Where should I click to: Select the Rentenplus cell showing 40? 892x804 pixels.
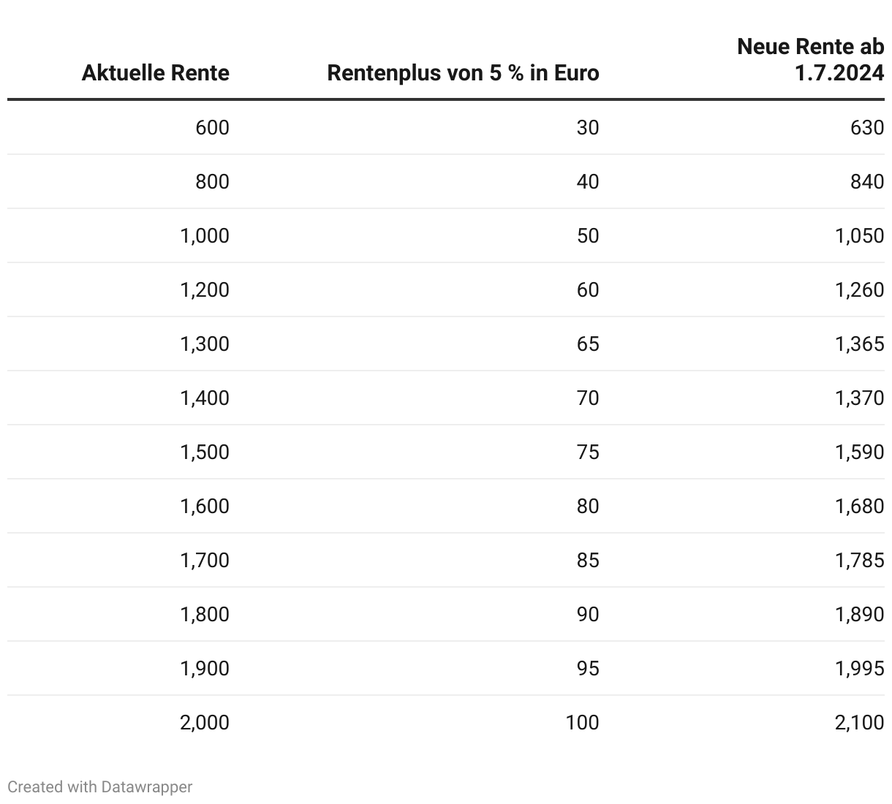click(x=587, y=182)
